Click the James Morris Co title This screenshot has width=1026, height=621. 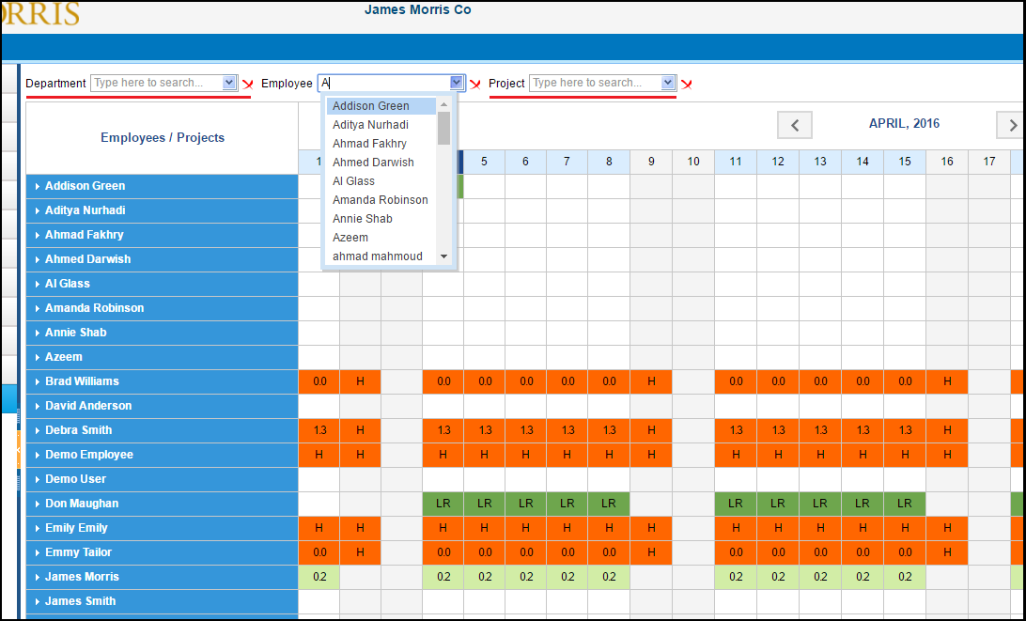[x=417, y=9]
